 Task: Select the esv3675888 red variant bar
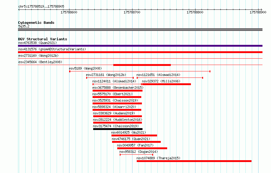click(118, 91)
